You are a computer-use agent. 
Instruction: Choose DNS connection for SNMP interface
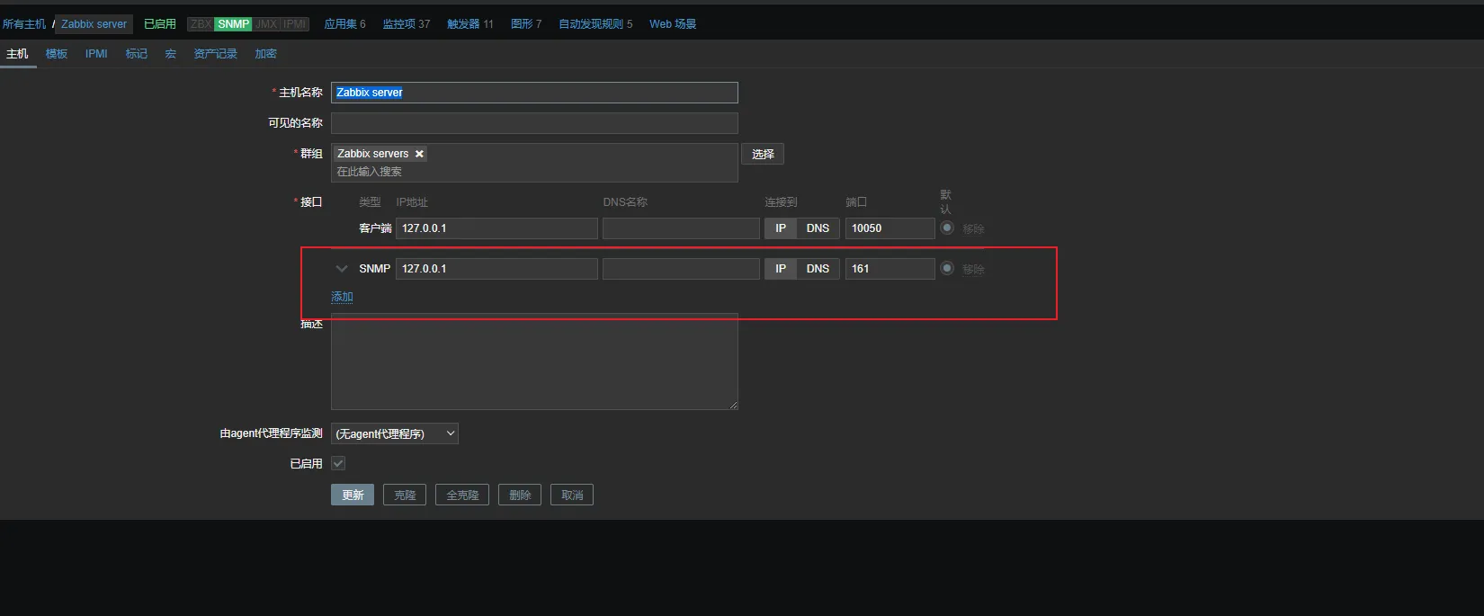[x=818, y=269]
